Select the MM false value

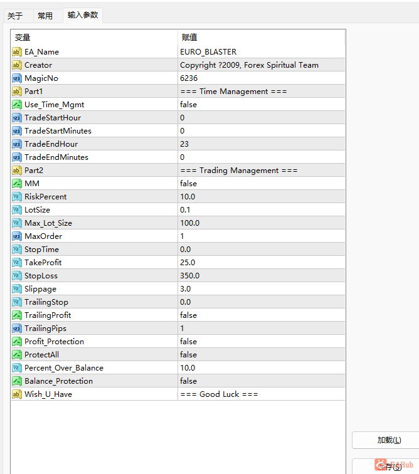pos(262,184)
